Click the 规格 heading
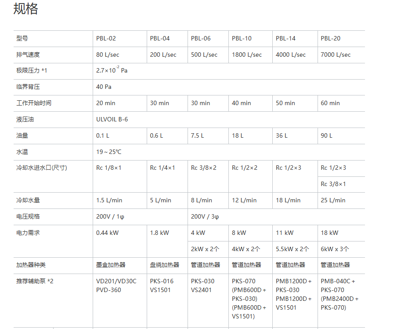The width and height of the screenshot is (401, 329). coord(25,9)
